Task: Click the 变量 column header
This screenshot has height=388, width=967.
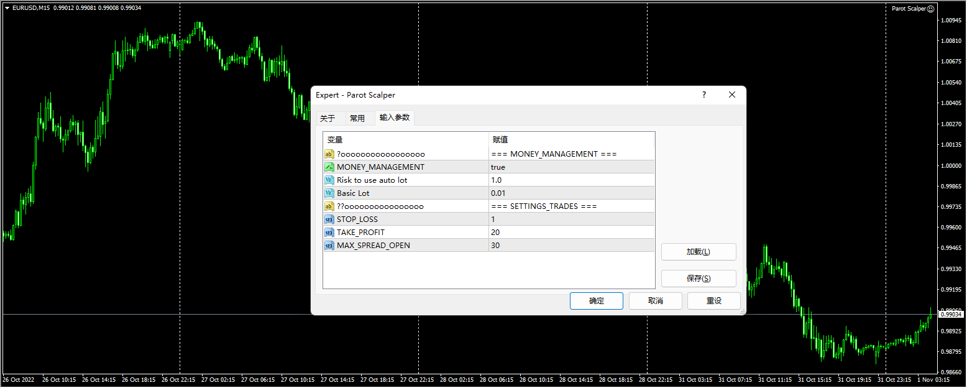Action: [x=406, y=140]
